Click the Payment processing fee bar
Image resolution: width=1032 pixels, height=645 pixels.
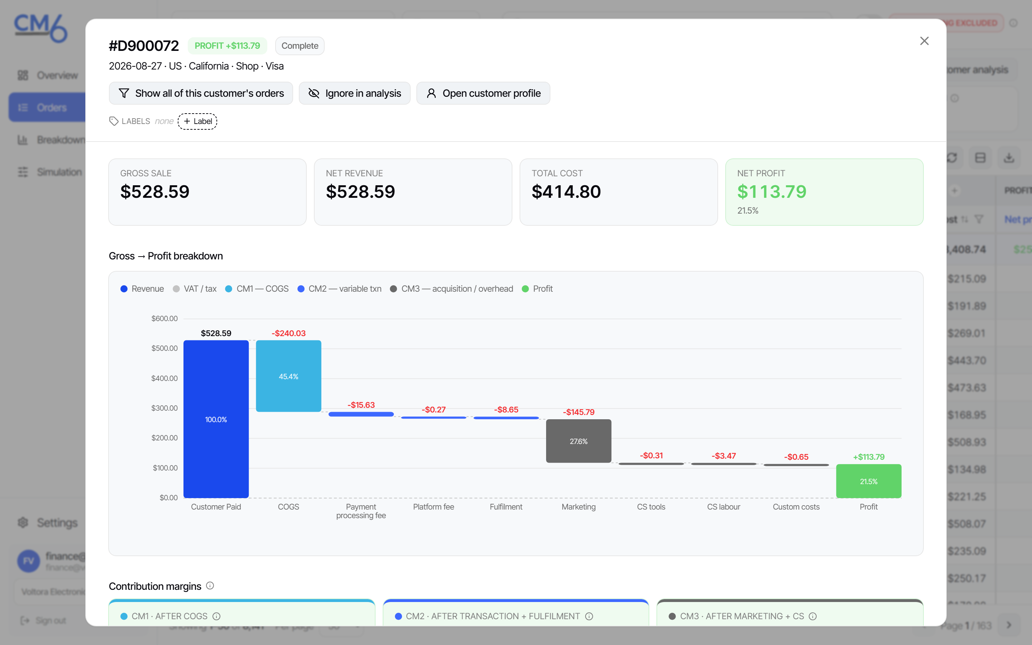361,414
